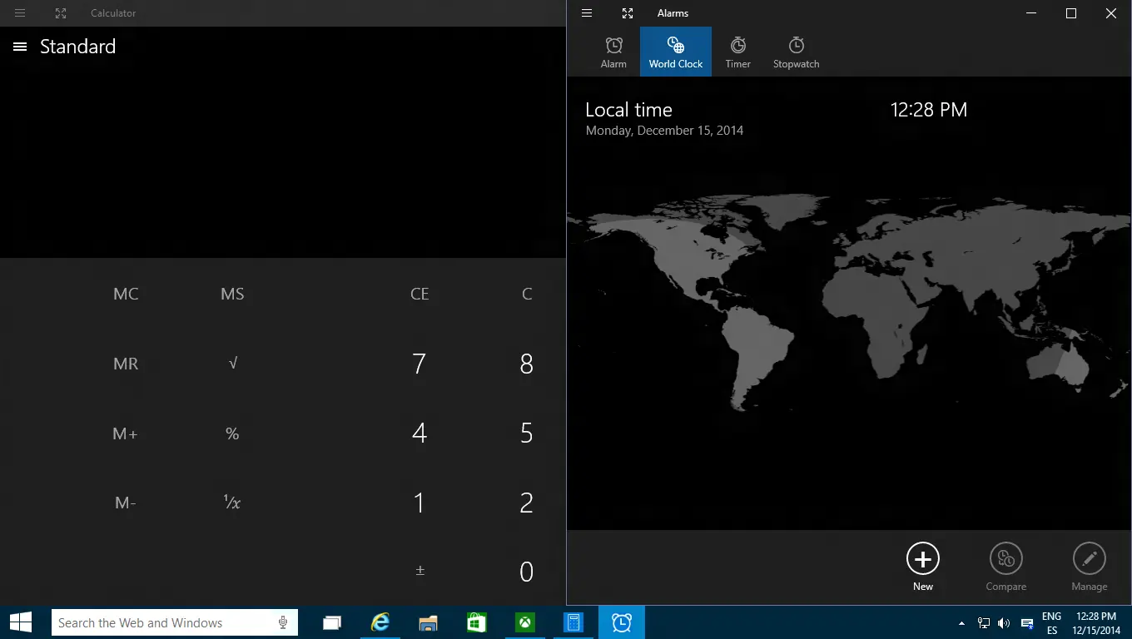The image size is (1132, 639).
Task: Select the percentage icon in Calculator
Action: [232, 433]
